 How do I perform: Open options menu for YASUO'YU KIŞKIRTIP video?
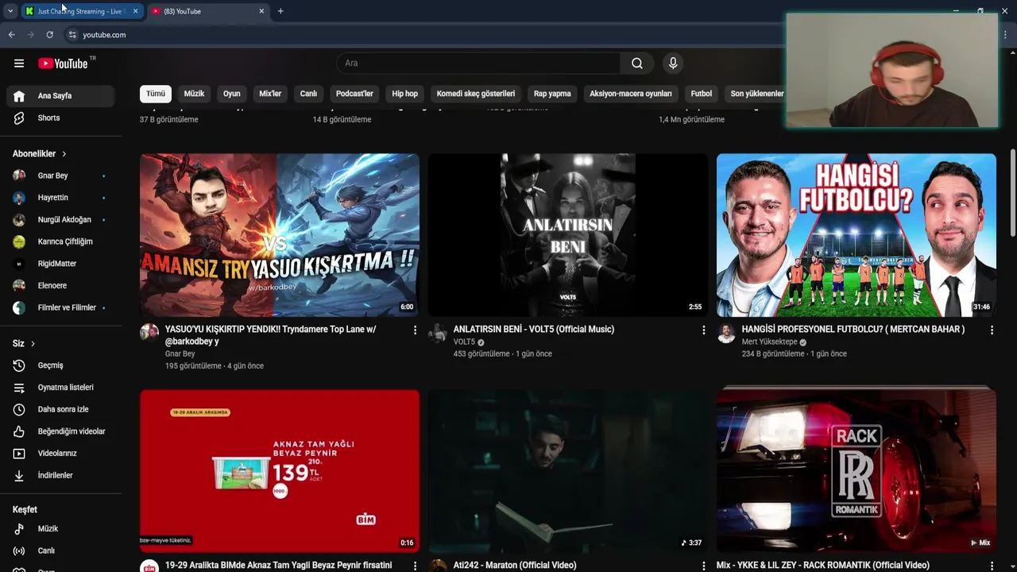[x=415, y=330]
